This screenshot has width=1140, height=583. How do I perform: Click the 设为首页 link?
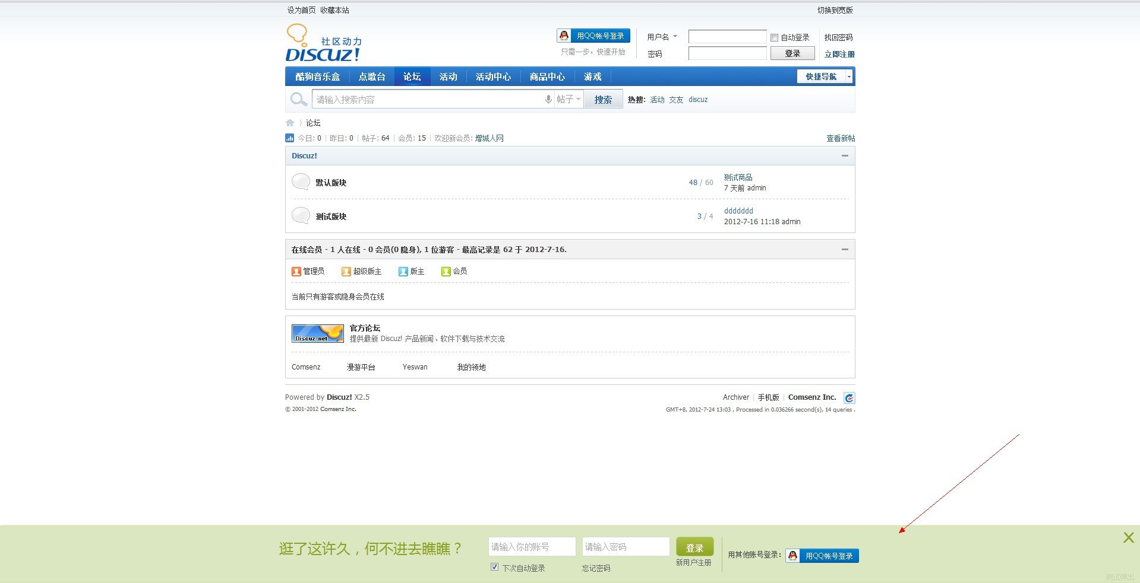tap(302, 10)
